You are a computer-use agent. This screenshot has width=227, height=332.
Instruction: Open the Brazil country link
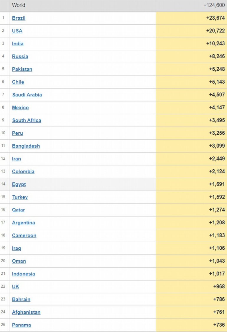[x=19, y=18]
